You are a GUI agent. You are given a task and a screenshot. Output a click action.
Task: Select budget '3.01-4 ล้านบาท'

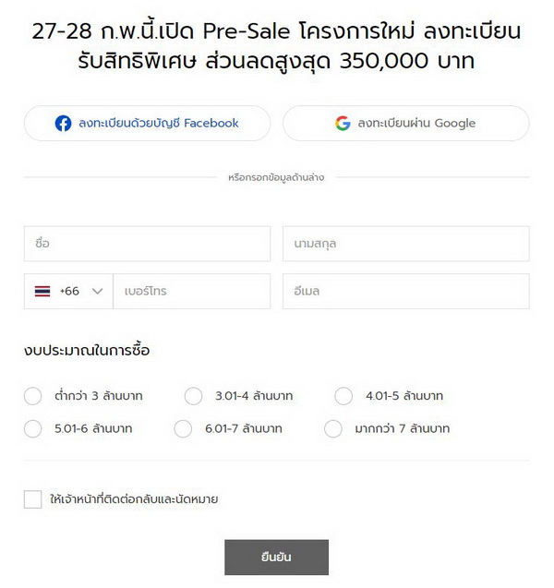tap(193, 396)
